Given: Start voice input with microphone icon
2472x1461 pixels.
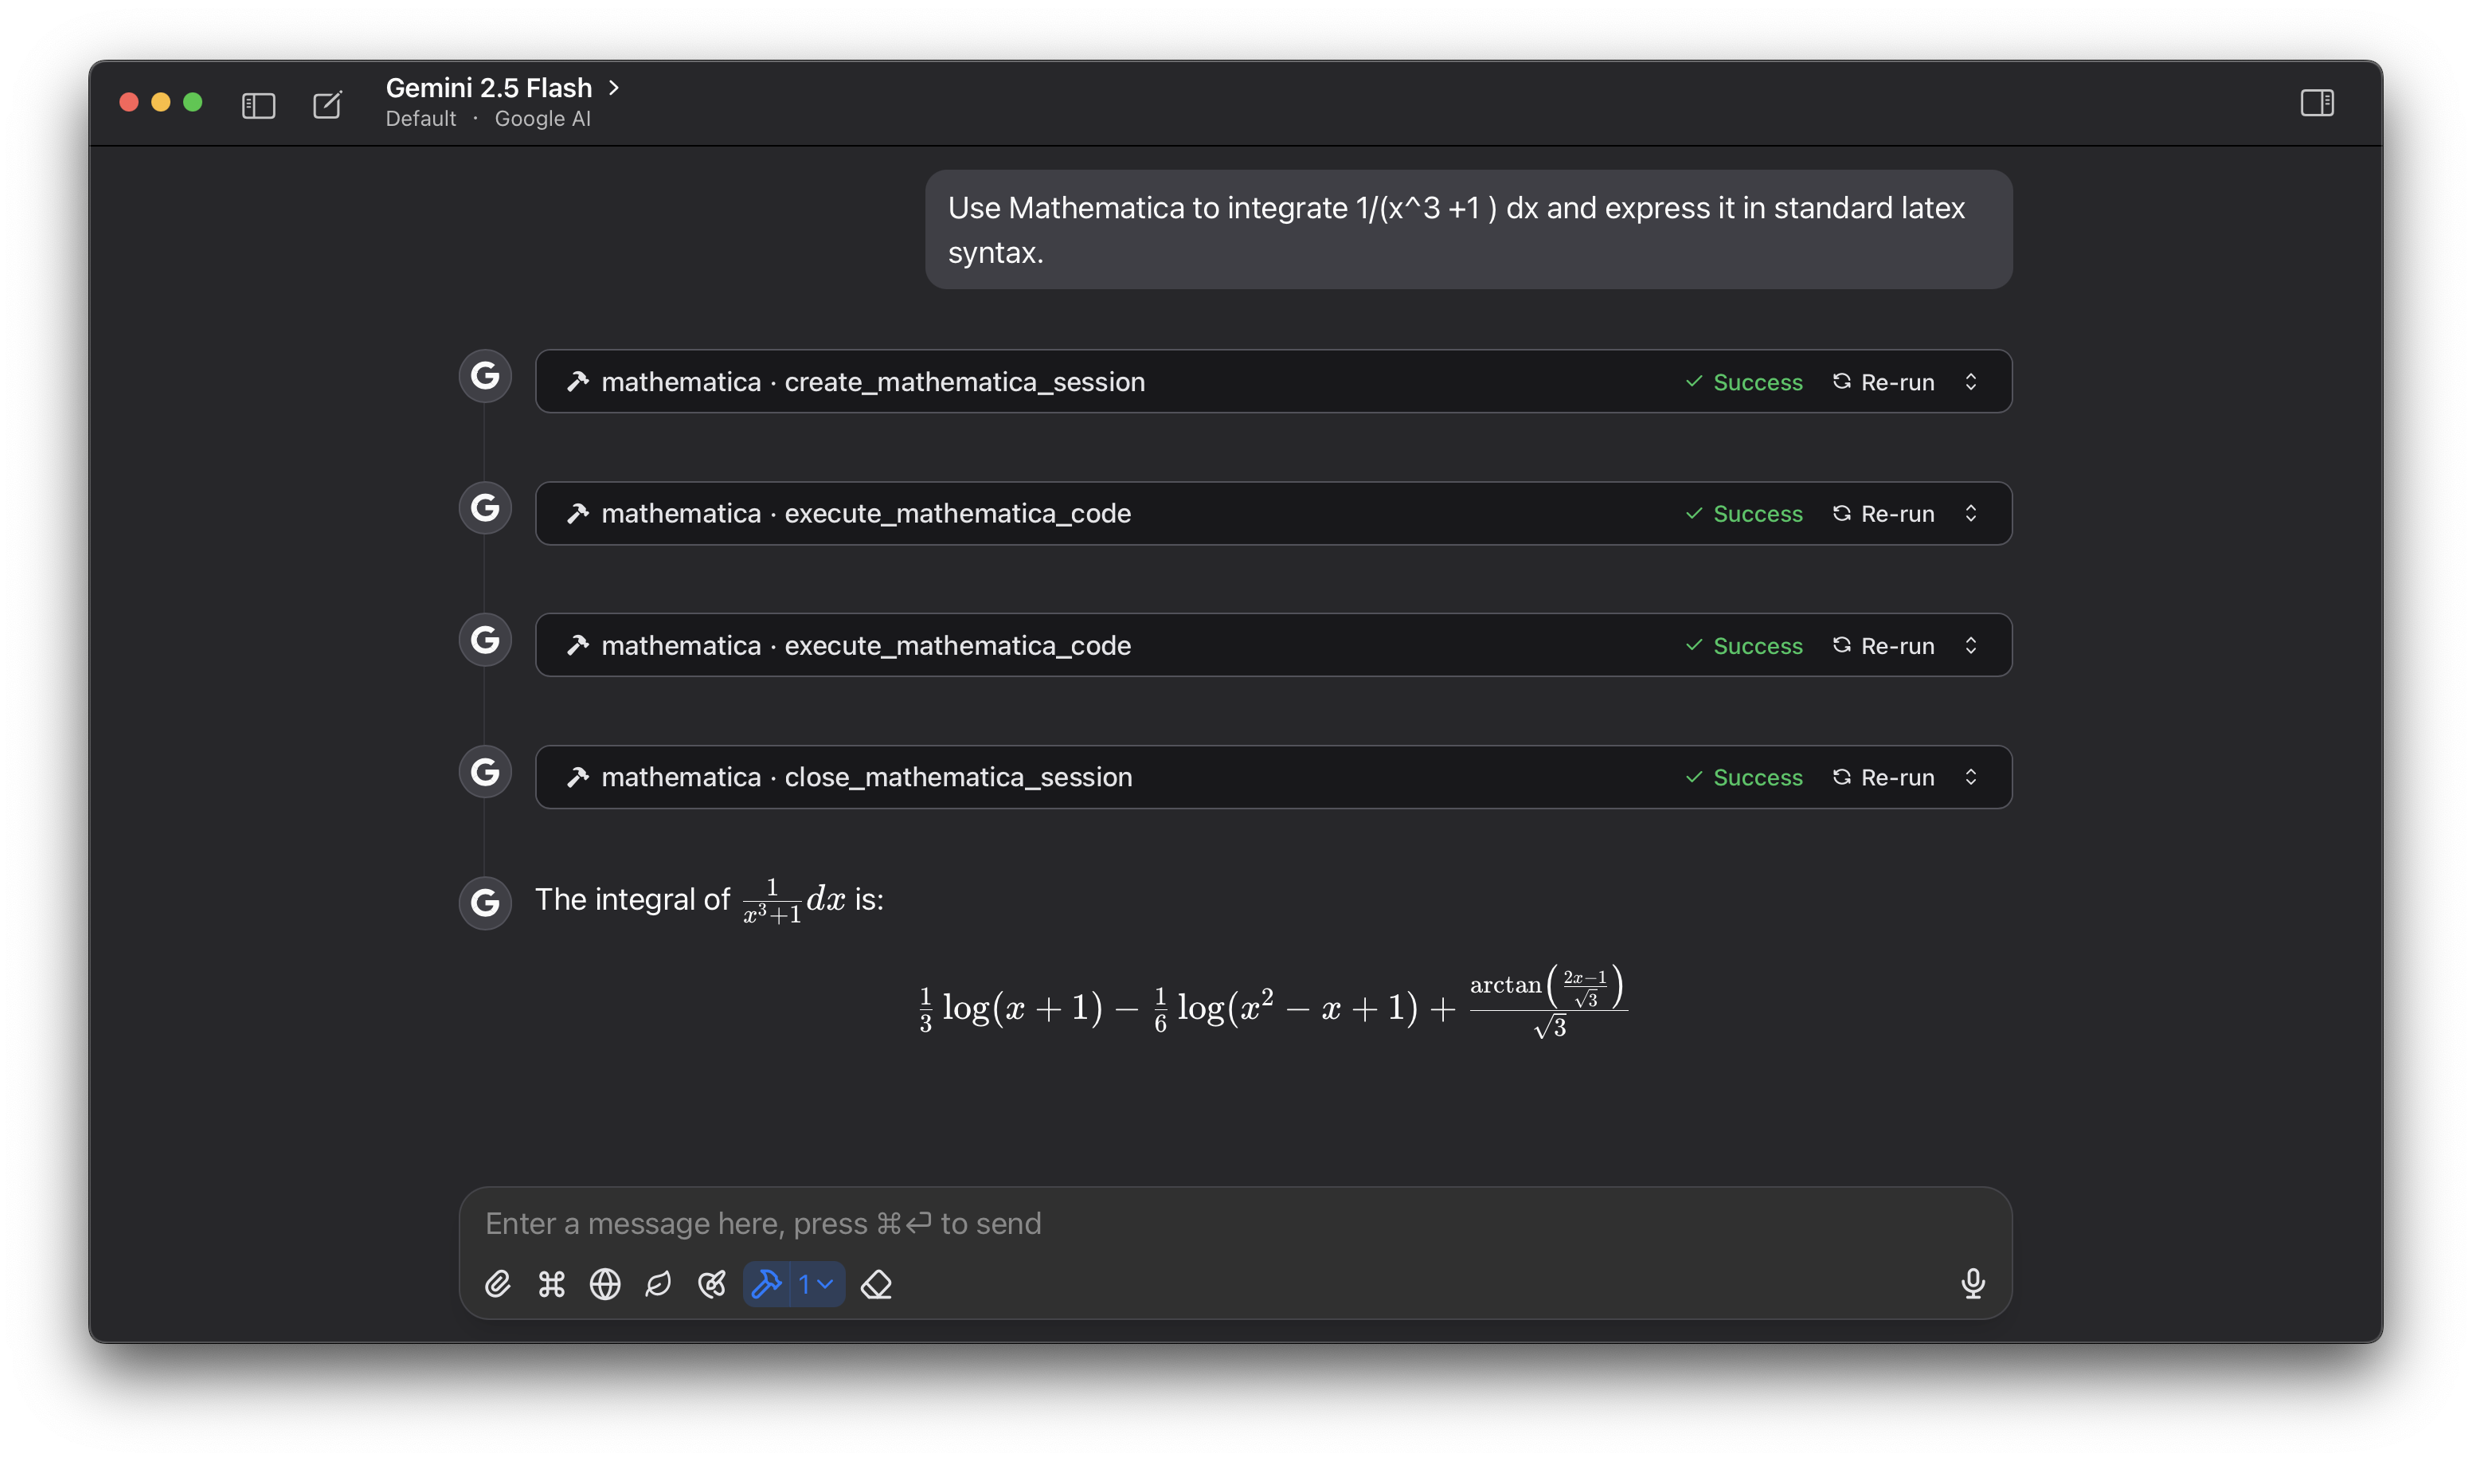Looking at the screenshot, I should point(1972,1283).
